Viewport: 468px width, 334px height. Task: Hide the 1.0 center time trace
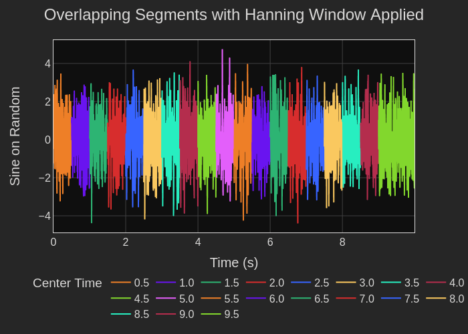coord(187,283)
